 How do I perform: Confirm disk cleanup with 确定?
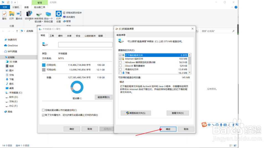168,129
